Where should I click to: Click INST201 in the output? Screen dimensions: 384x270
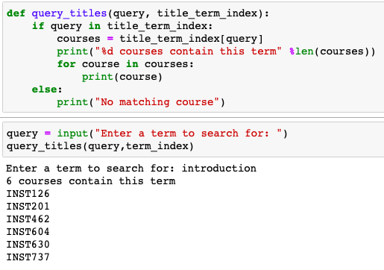[28, 207]
